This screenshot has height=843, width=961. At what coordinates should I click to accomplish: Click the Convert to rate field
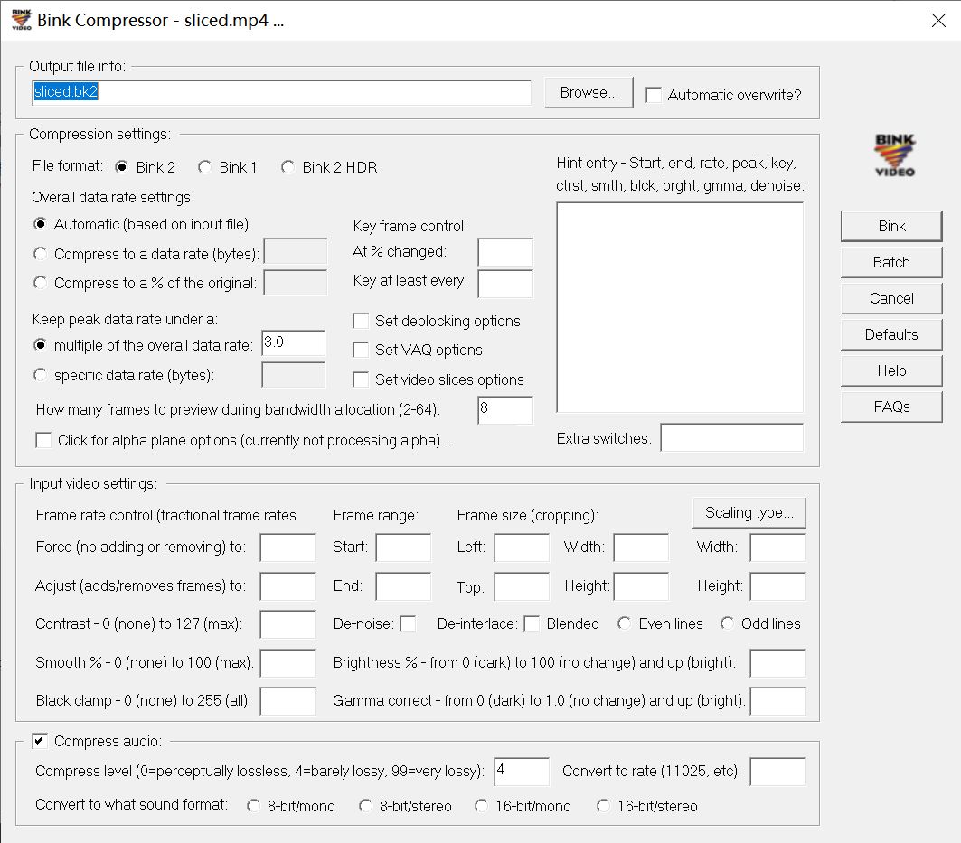coord(777,772)
